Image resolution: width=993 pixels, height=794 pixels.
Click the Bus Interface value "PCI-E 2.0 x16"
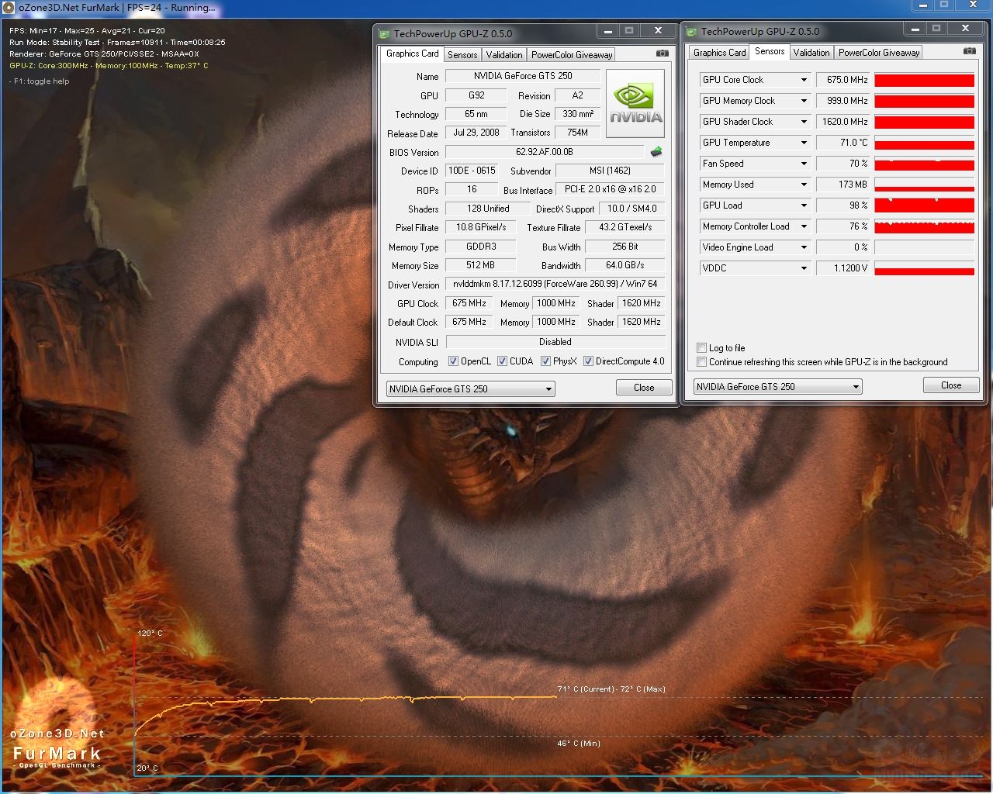(x=610, y=189)
